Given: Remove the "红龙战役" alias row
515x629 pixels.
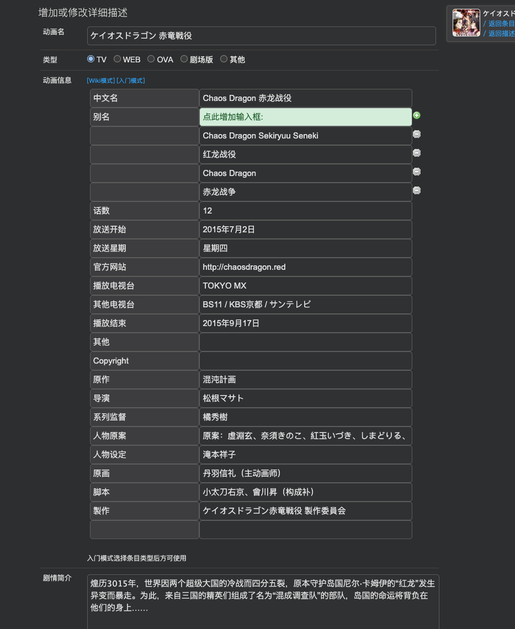Looking at the screenshot, I should [416, 153].
